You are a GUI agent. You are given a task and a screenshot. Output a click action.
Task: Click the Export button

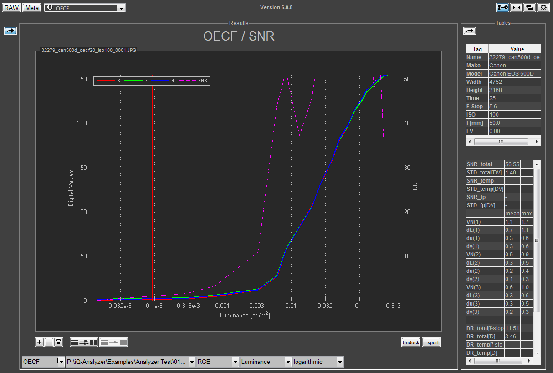[431, 342]
